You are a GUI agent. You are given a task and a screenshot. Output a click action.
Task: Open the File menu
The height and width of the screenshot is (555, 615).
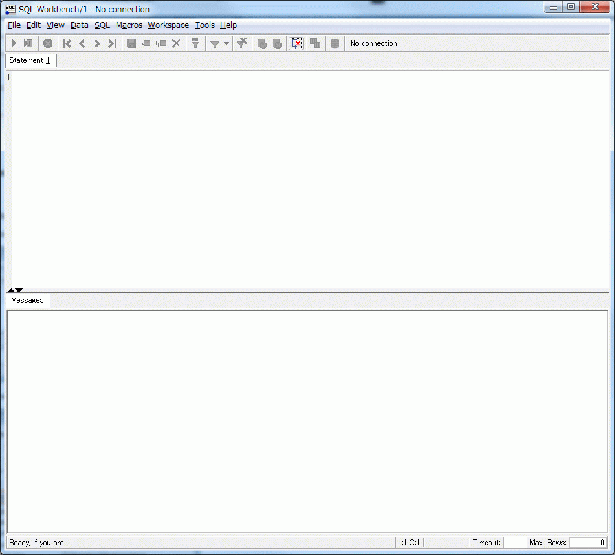point(14,25)
